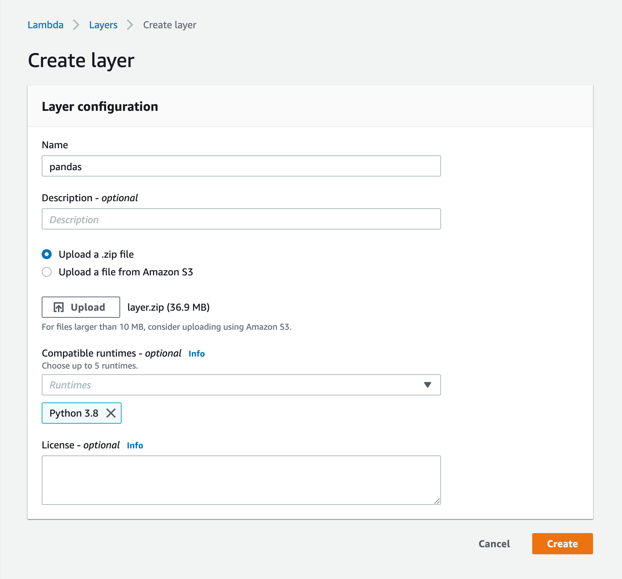Focus the Description text field
Viewport: 622px width, 579px height.
(241, 219)
